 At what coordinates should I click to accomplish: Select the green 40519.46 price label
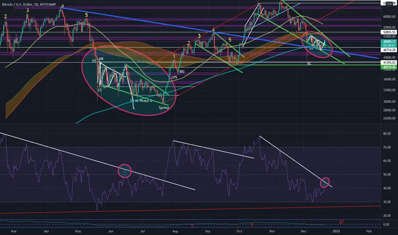389,68
